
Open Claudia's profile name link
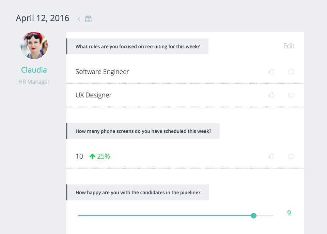pyautogui.click(x=34, y=70)
